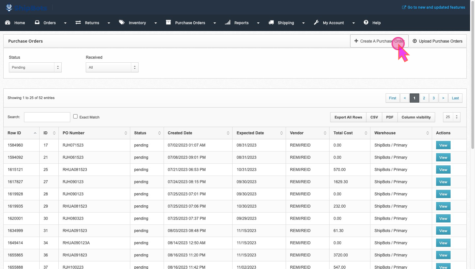Go to next page arrow

[443, 98]
